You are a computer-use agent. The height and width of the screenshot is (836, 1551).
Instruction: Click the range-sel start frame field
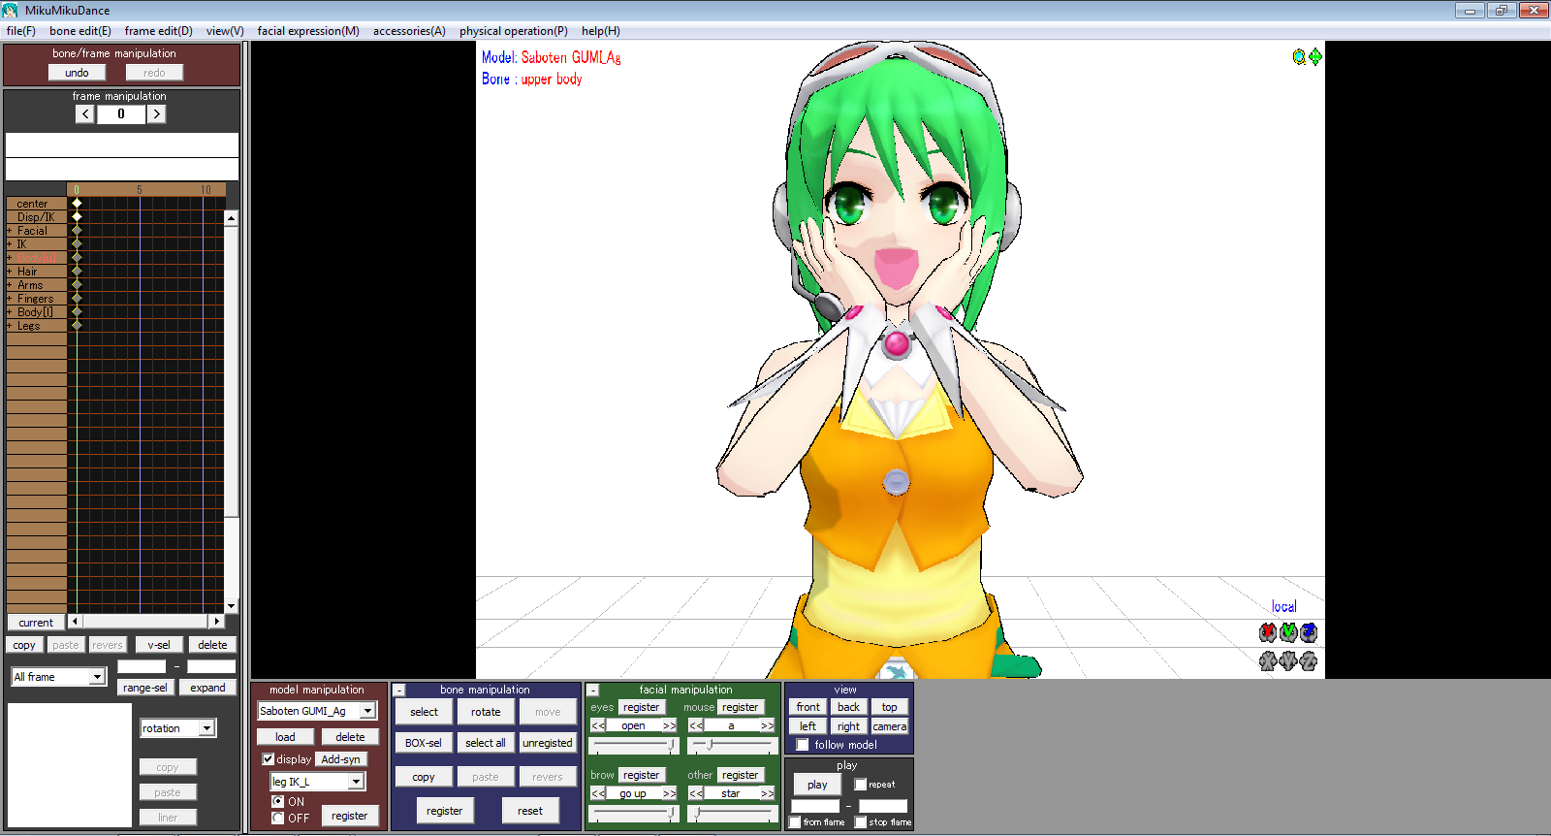click(x=142, y=666)
